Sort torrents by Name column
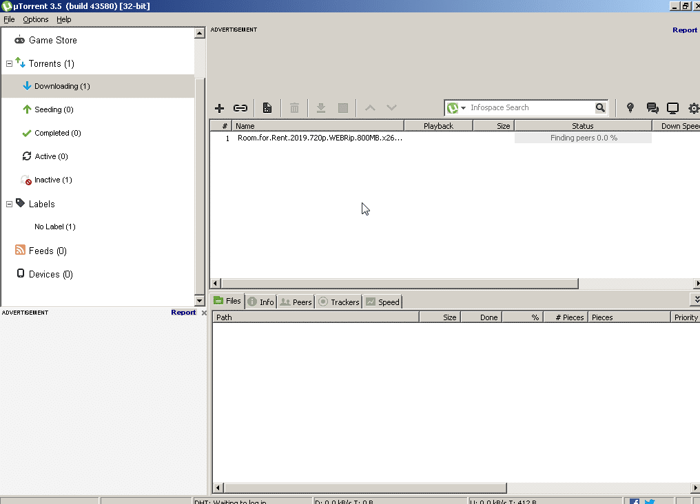Viewport: 700px width, 504px height. point(318,126)
